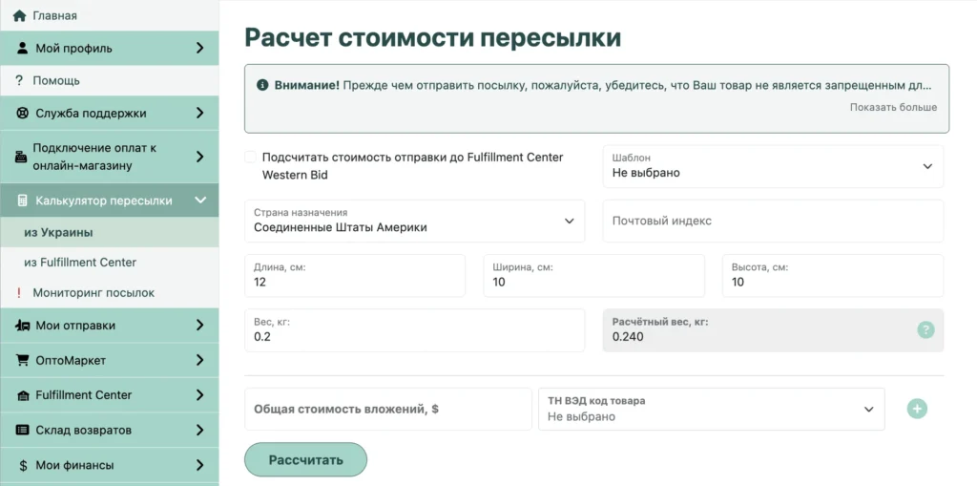The width and height of the screenshot is (977, 486).
Task: Click the Ширина, см input field
Action: pos(593,276)
